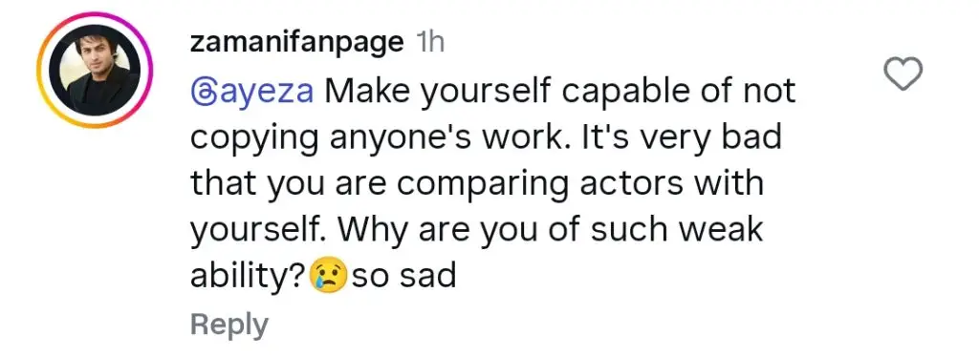This screenshot has height=356, width=979.
Task: Open zamanifanpage's profile picture
Action: tap(95, 70)
